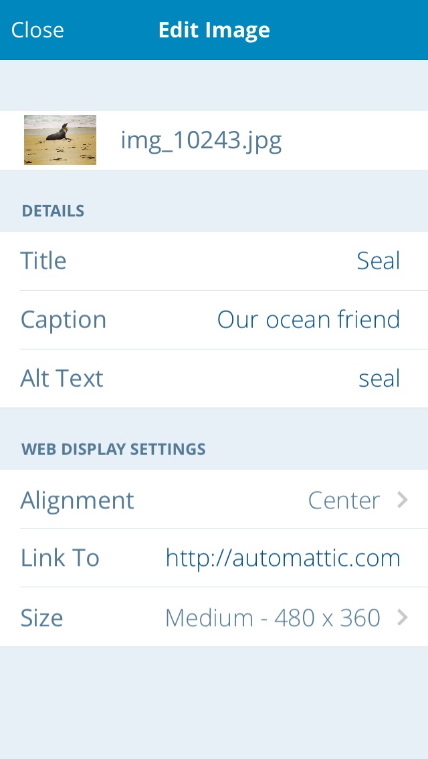
Task: Tap the DETAILS section header
Action: pyautogui.click(x=53, y=211)
